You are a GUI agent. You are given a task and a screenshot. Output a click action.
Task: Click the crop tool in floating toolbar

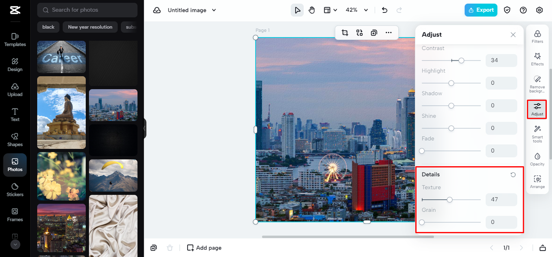click(x=345, y=32)
